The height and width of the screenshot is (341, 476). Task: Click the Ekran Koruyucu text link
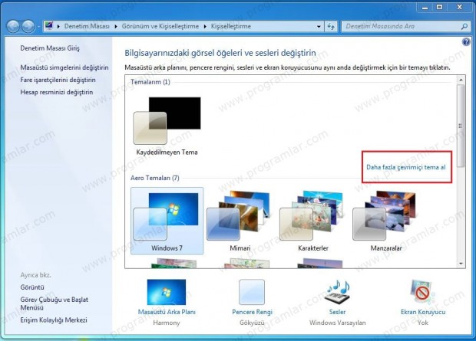click(x=423, y=312)
